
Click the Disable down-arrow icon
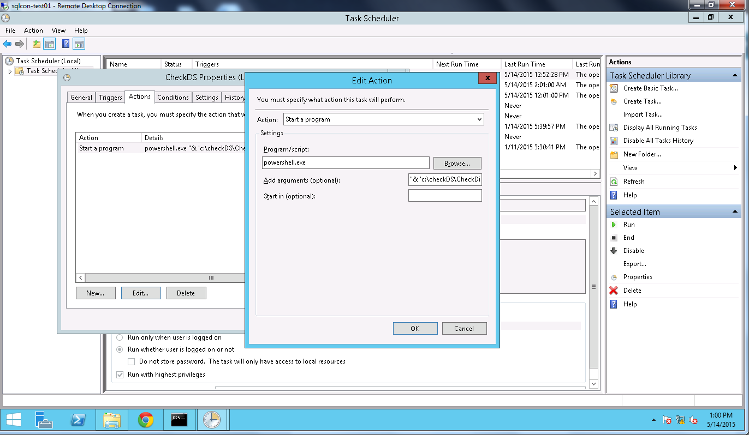[x=614, y=251]
